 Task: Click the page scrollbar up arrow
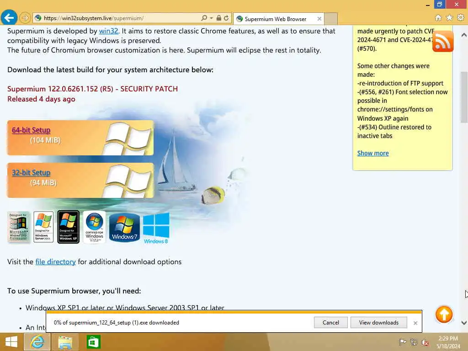tap(464, 35)
